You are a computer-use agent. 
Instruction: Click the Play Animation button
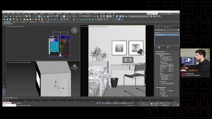143,103
